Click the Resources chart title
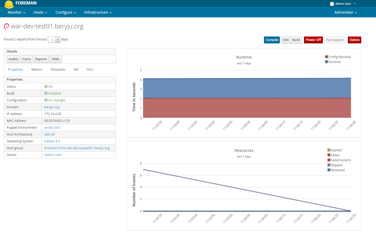Viewport: 376px width, 234px height. (x=244, y=150)
